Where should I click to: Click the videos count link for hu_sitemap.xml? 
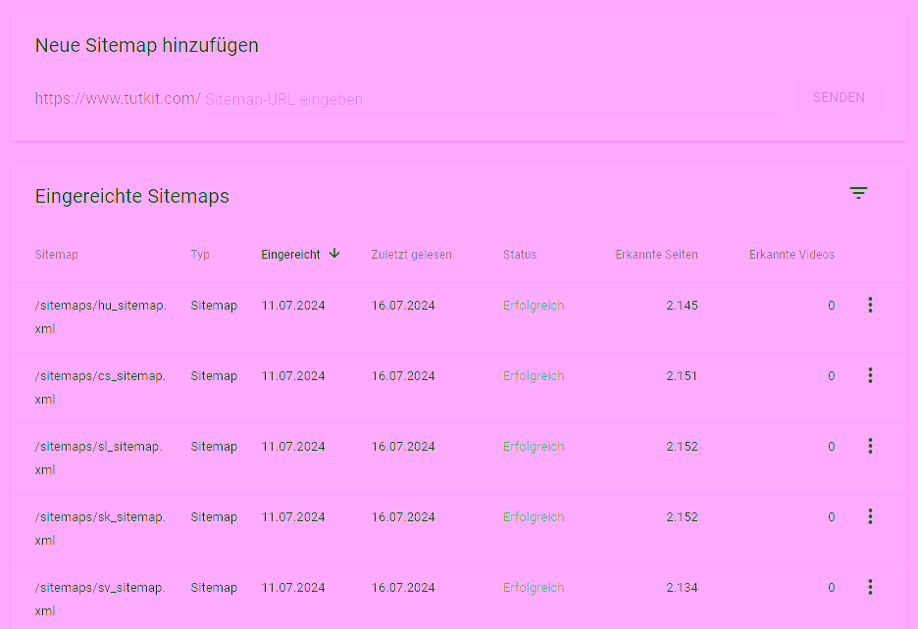[831, 305]
